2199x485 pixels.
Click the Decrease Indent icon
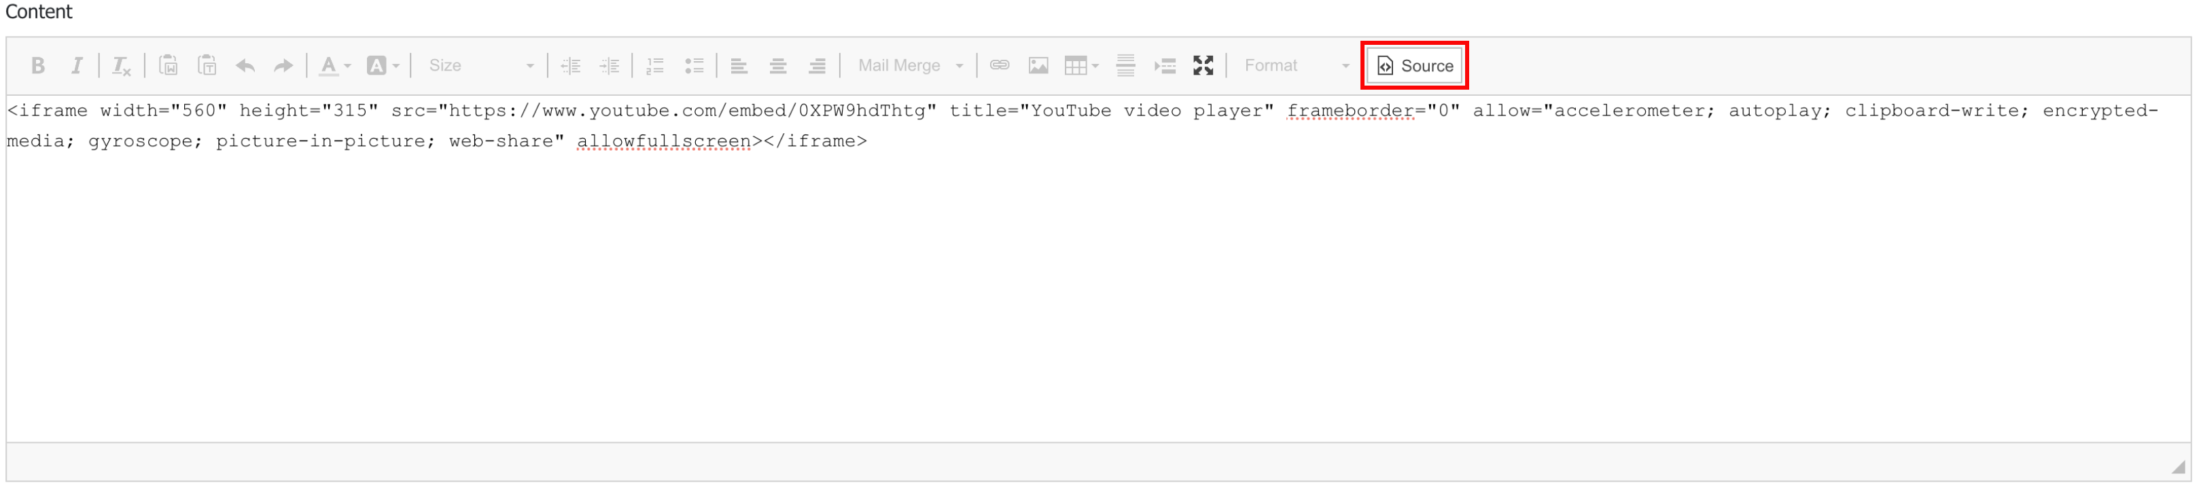click(571, 66)
